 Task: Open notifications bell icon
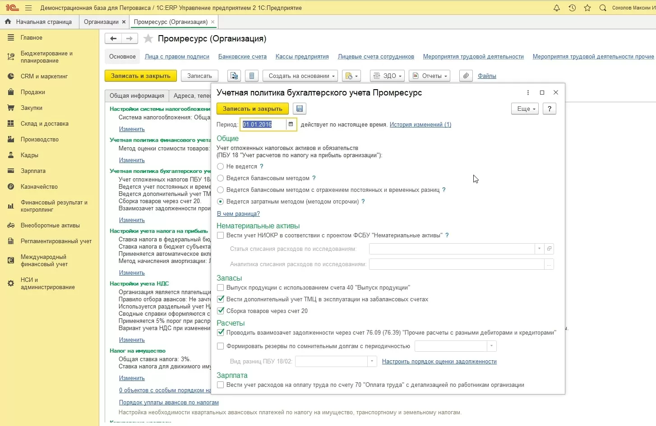click(557, 8)
